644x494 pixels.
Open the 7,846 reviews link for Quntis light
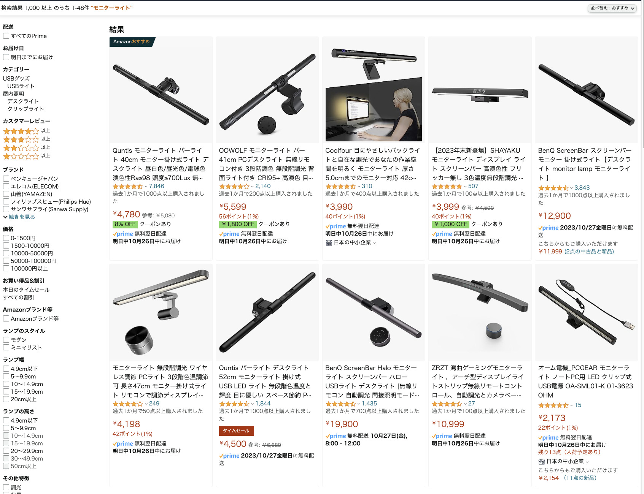pos(157,186)
